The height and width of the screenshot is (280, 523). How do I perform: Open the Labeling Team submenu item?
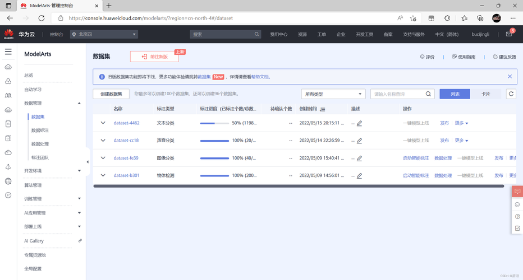pos(40,157)
